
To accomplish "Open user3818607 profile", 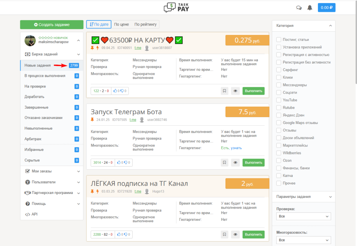I will point(162,48).
